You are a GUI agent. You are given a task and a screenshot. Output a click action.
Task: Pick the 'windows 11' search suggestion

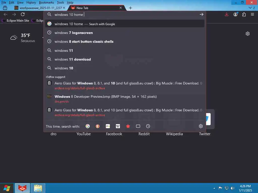tap(125, 50)
